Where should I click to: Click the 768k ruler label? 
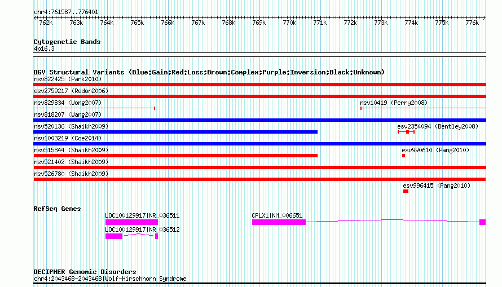coord(228,23)
